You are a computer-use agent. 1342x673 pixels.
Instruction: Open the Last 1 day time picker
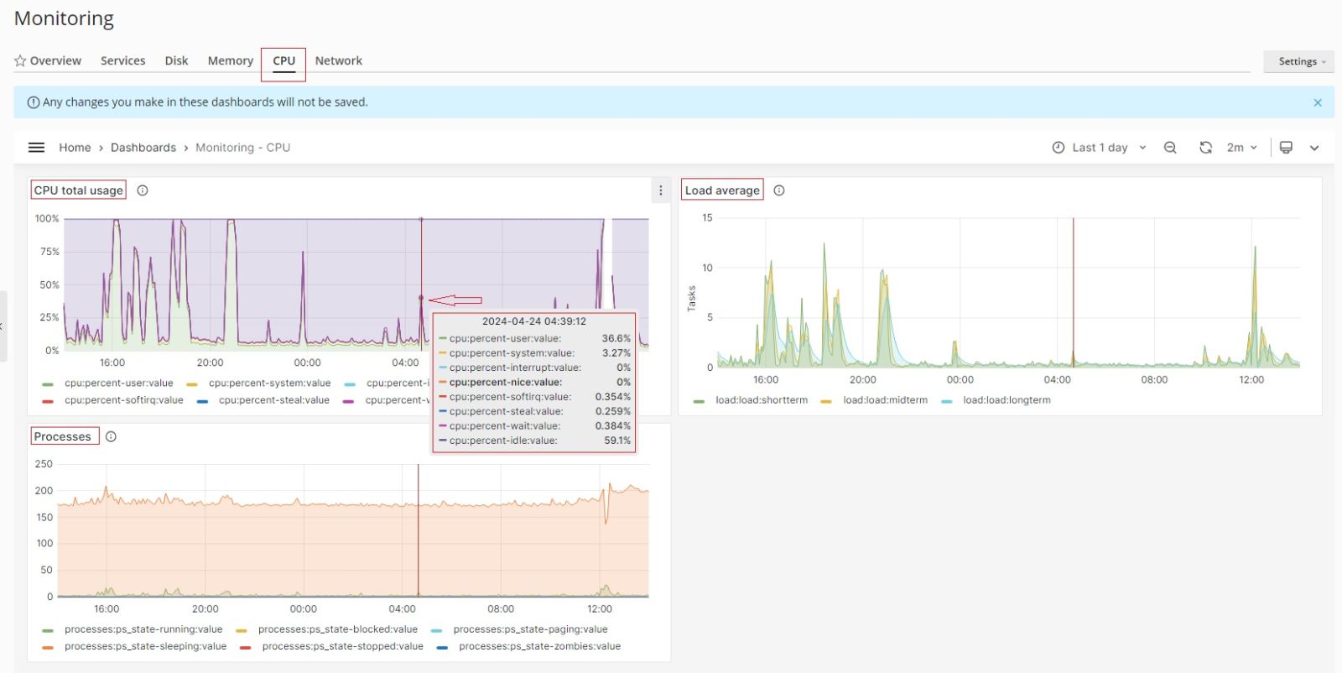click(x=1099, y=148)
